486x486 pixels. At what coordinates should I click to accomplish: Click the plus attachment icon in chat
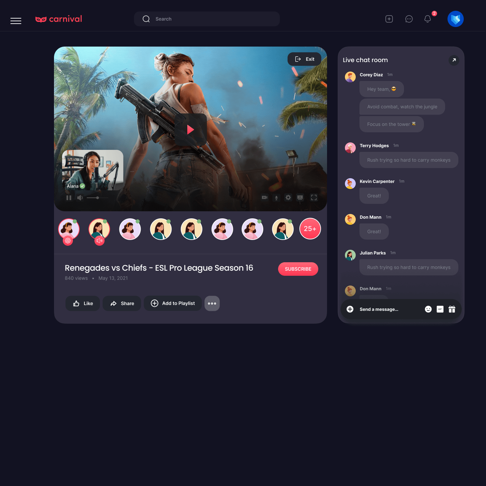(350, 309)
